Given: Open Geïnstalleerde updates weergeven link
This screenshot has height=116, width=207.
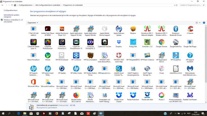Looking at the screenshot, I should (11, 16).
